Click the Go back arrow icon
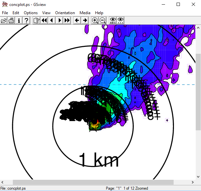 (77, 20)
